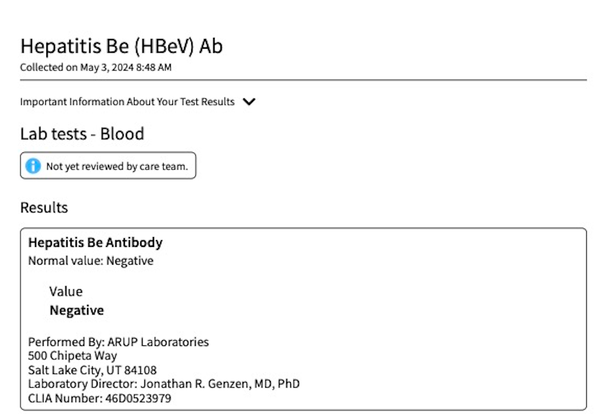Image resolution: width=600 pixels, height=417 pixels.
Task: Select the 'Not yet reviewed by care team' banner
Action: click(x=108, y=166)
